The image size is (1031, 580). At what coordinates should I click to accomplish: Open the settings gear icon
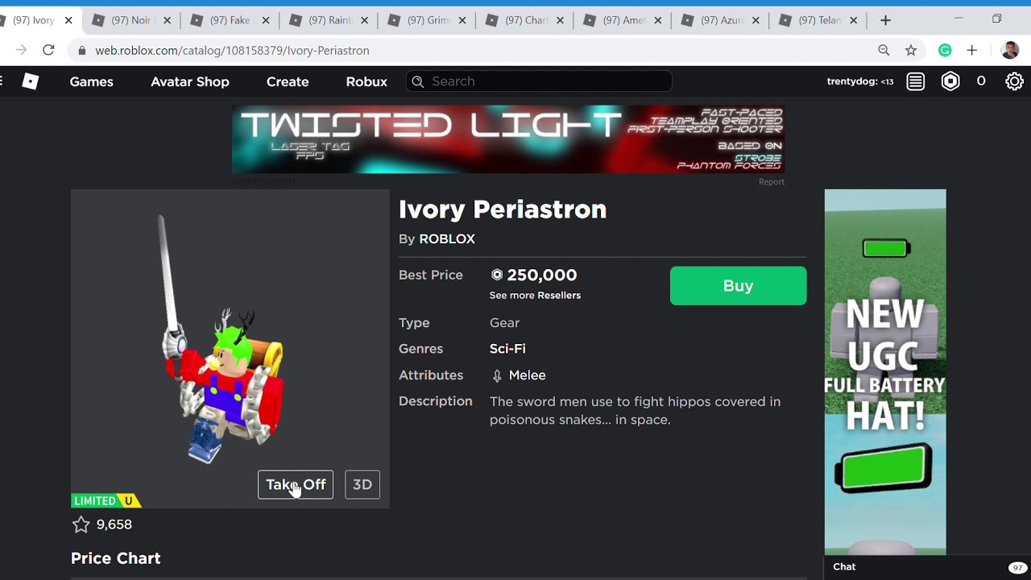tap(1014, 81)
